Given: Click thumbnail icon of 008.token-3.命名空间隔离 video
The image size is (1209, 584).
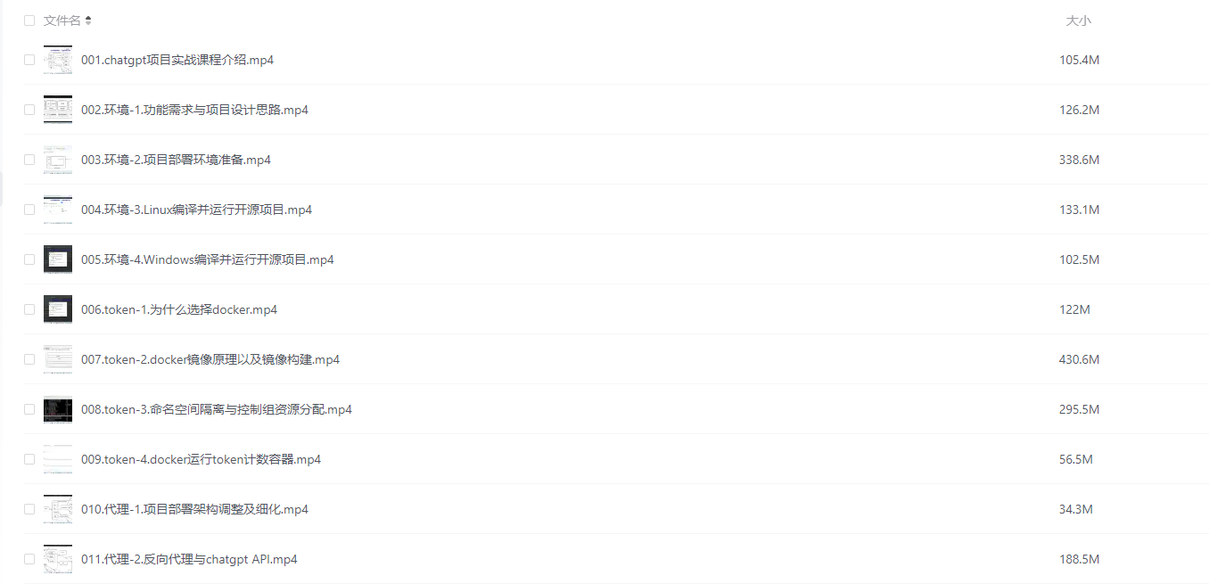Looking at the screenshot, I should pyautogui.click(x=58, y=409).
